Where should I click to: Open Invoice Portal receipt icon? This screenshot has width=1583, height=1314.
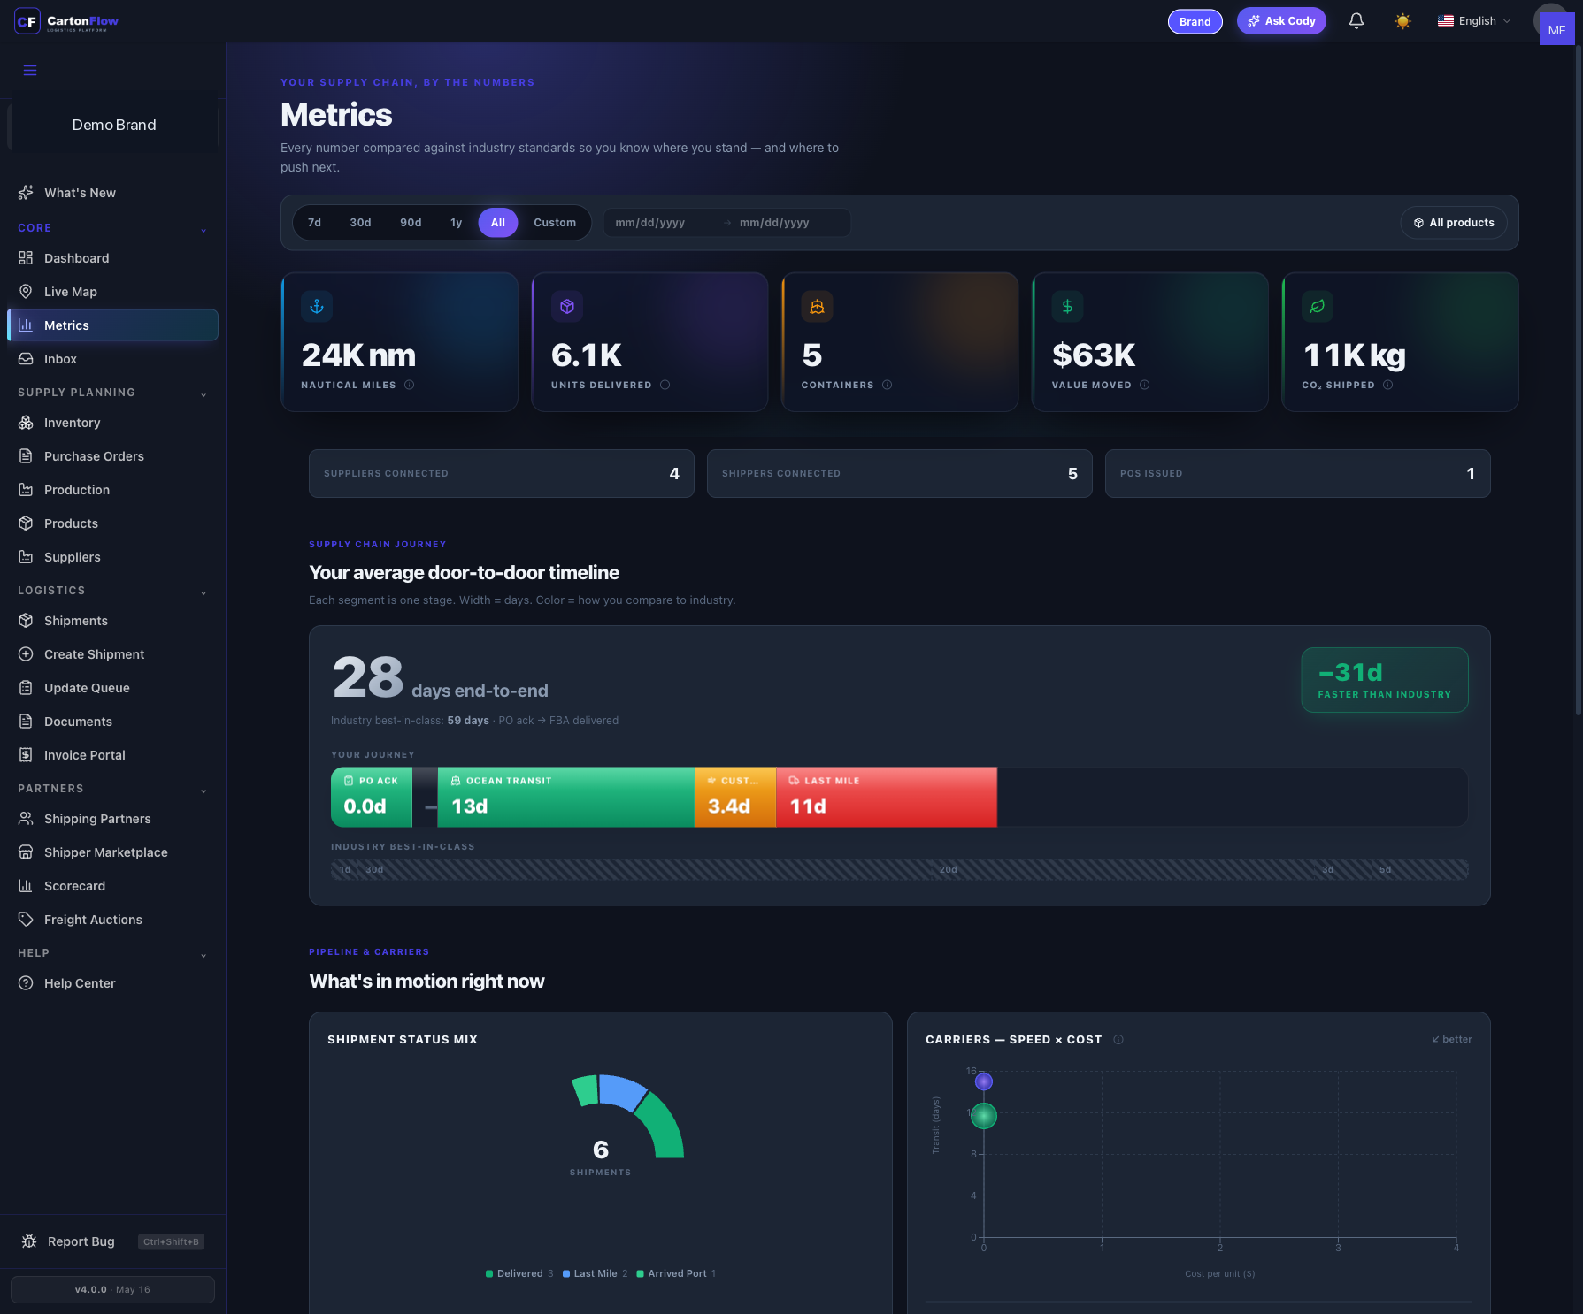(x=26, y=755)
